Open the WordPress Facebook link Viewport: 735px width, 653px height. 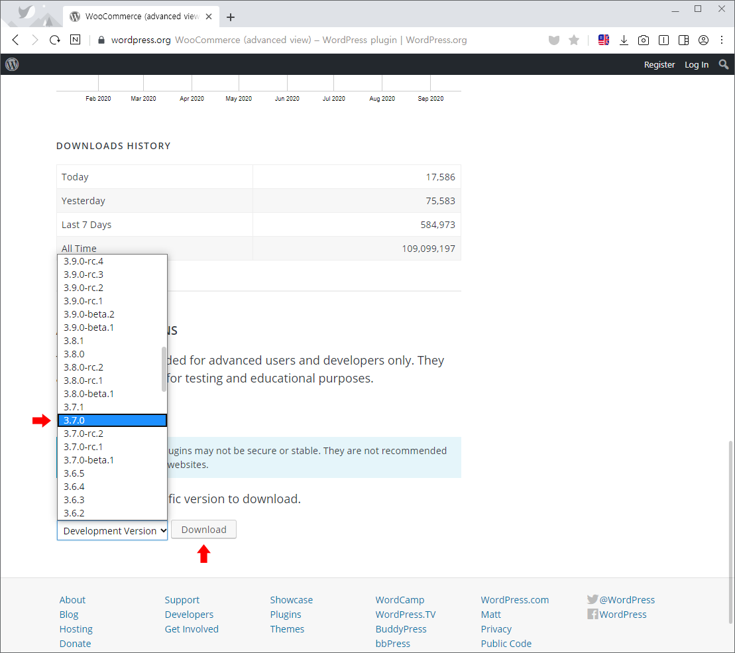pos(617,614)
